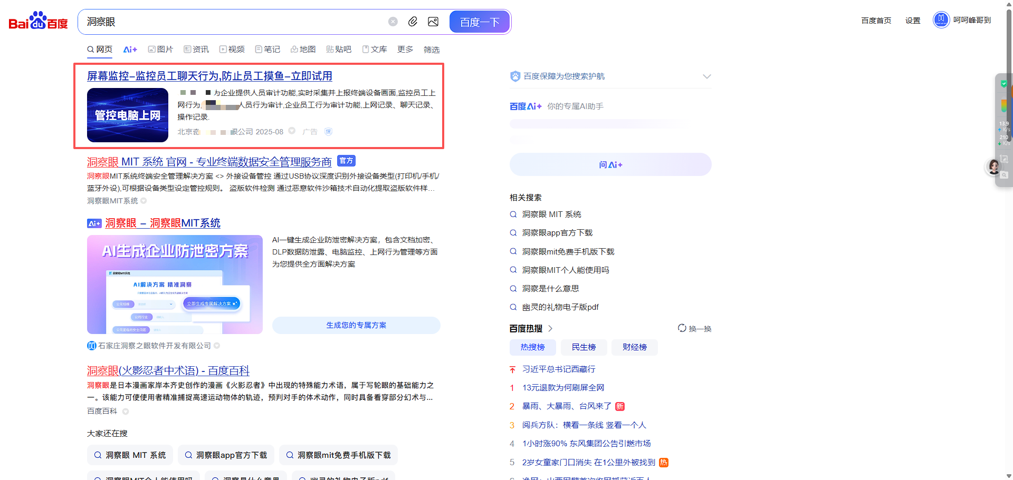
Task: Click the Ai+ badge icon before 洞察眼 result
Action: coord(94,223)
